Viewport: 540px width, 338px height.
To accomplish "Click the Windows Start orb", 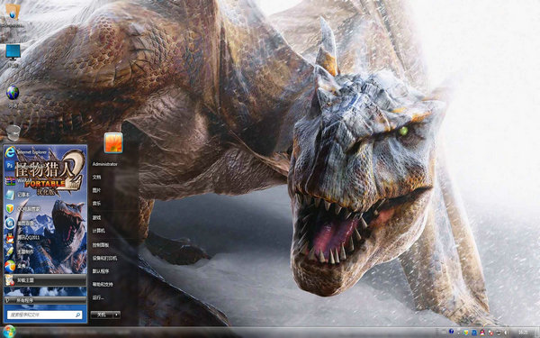I will click(x=9, y=332).
